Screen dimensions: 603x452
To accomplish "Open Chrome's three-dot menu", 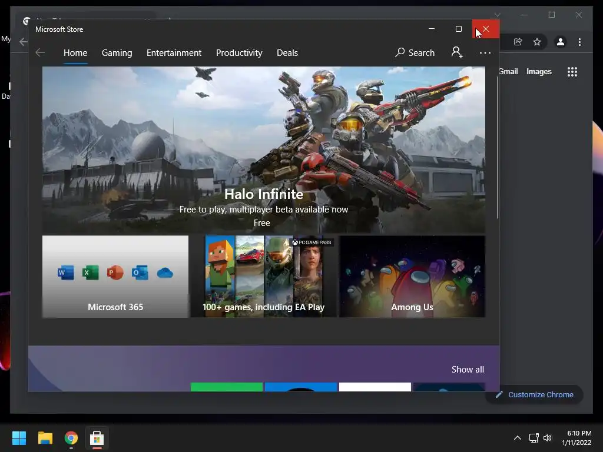I will pos(579,42).
